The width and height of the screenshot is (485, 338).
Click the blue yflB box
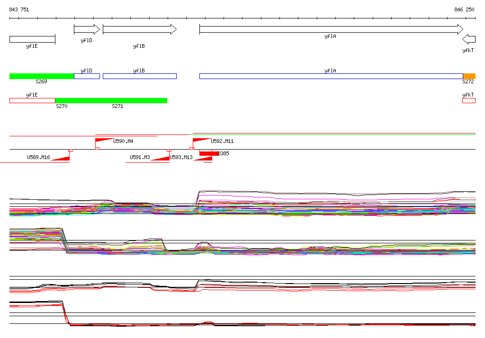(x=140, y=76)
